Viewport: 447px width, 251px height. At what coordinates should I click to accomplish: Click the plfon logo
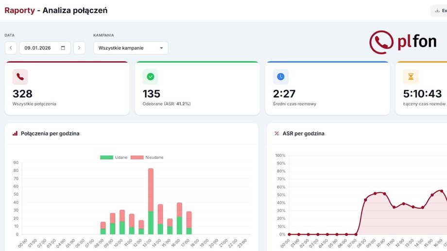[x=403, y=42]
